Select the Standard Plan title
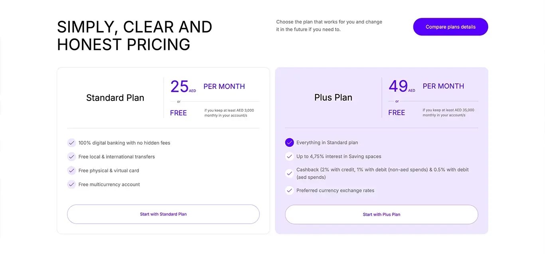This screenshot has width=545, height=254. (x=115, y=98)
